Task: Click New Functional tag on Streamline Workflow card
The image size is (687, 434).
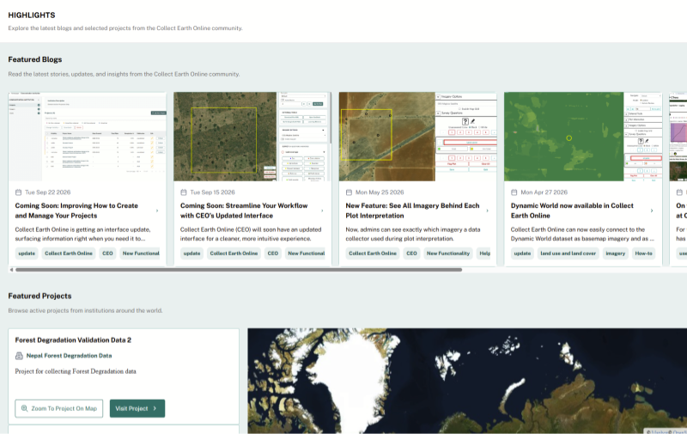Action: click(305, 254)
